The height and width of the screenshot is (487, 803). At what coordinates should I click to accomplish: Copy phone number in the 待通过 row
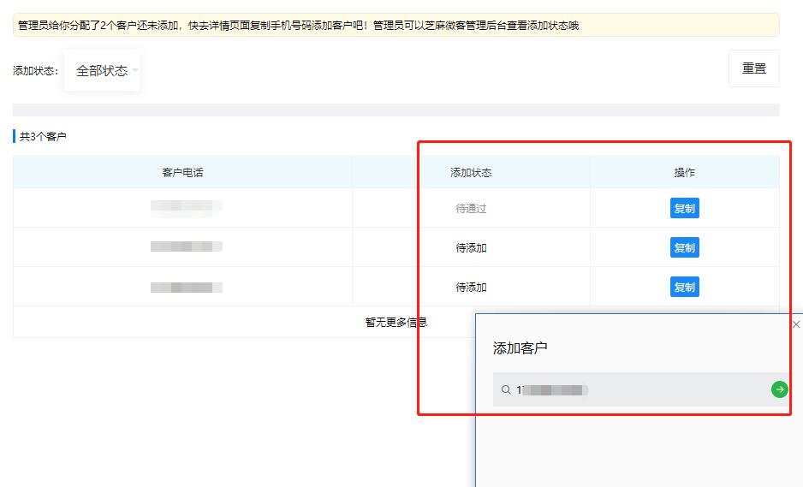coord(684,209)
